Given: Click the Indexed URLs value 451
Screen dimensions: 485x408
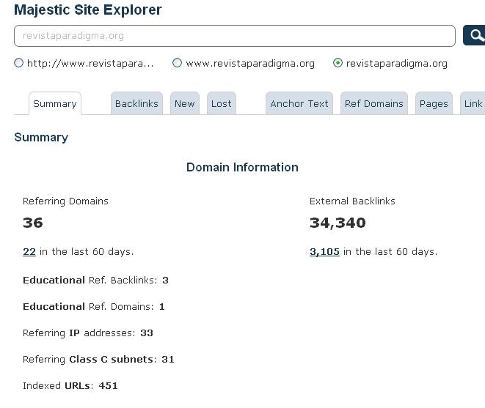Looking at the screenshot, I should coord(108,385).
